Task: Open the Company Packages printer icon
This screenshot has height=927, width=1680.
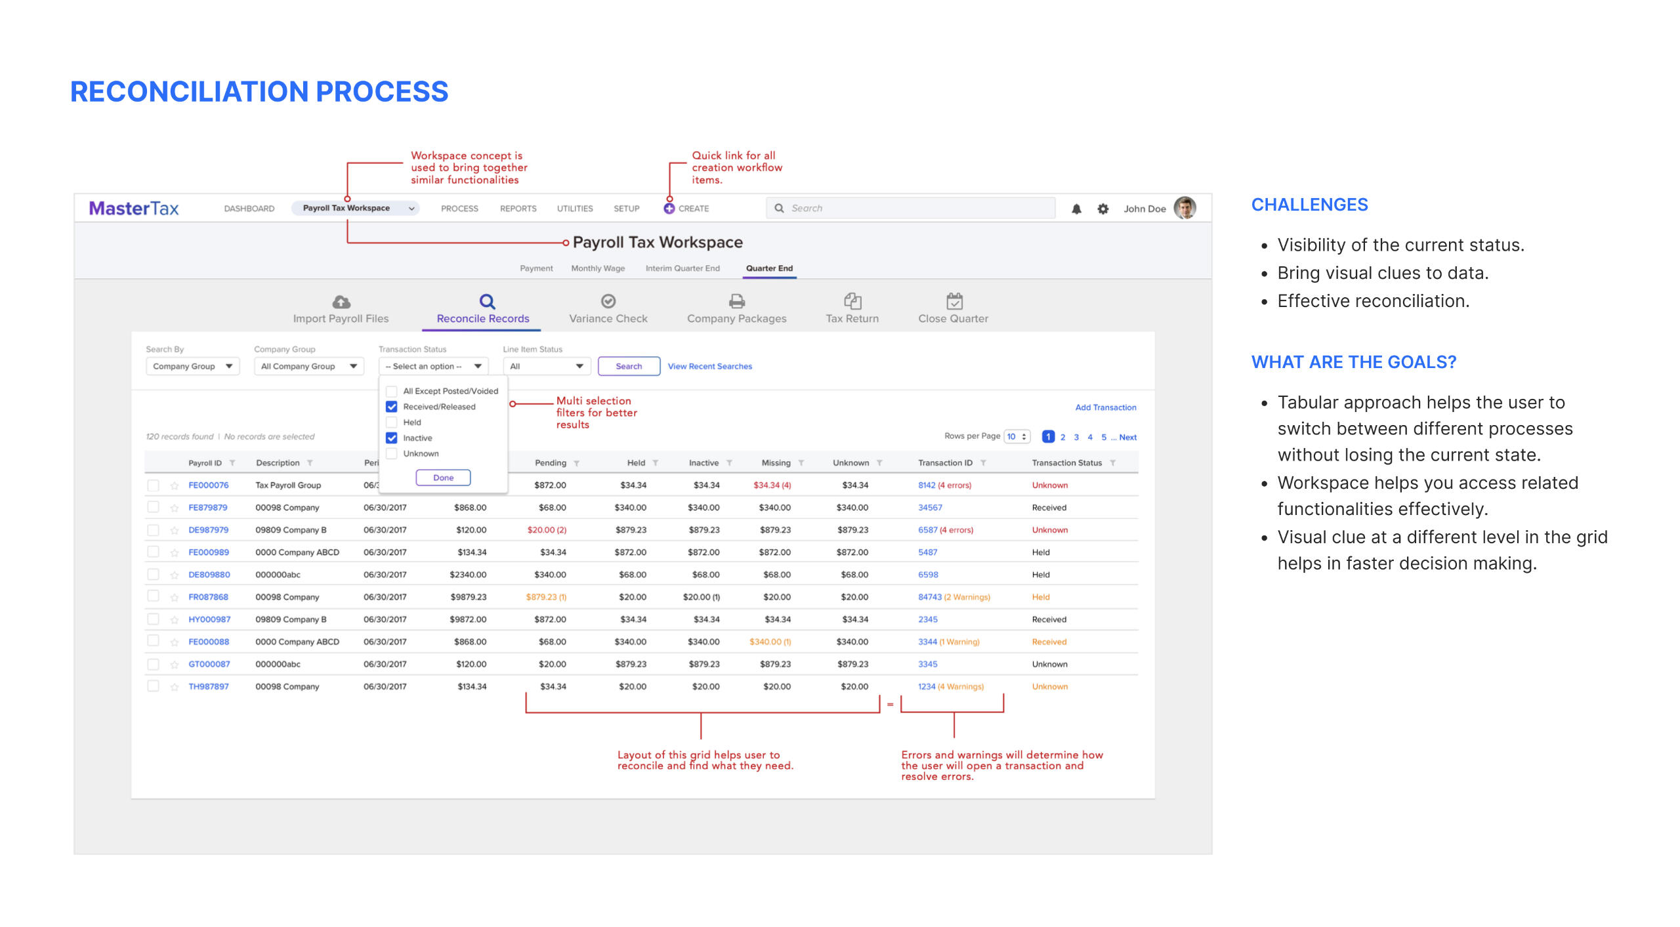Action: point(736,301)
